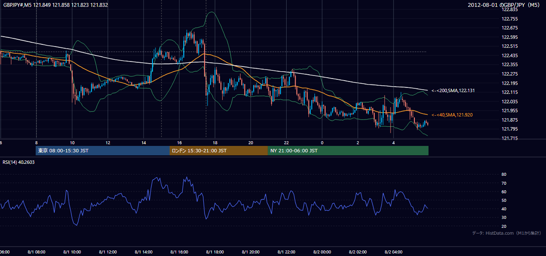Click the 8/1 20:00 bottom date label
The height and width of the screenshot is (256, 546).
coord(251,252)
